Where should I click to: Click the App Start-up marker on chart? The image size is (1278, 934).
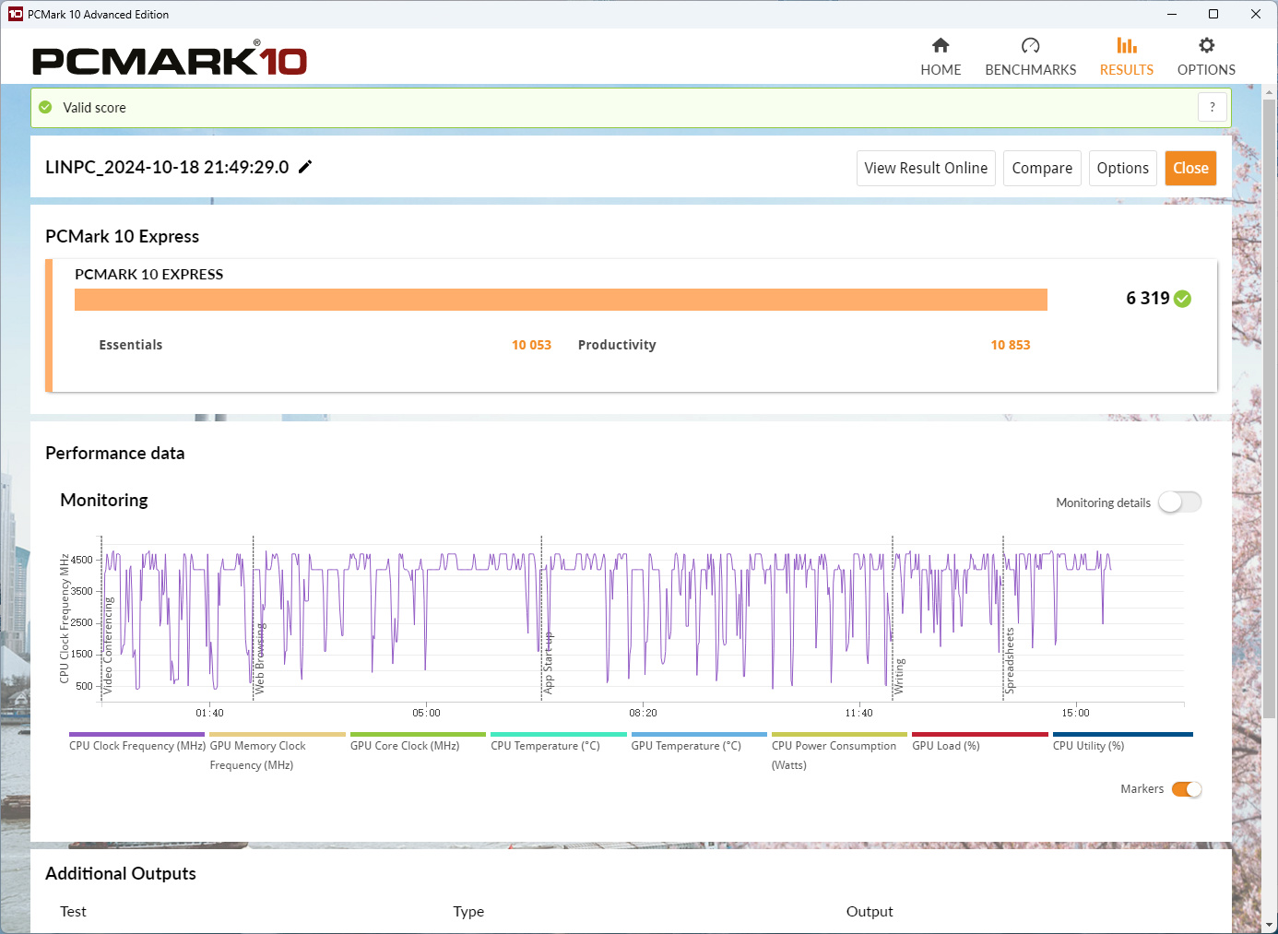click(x=548, y=662)
